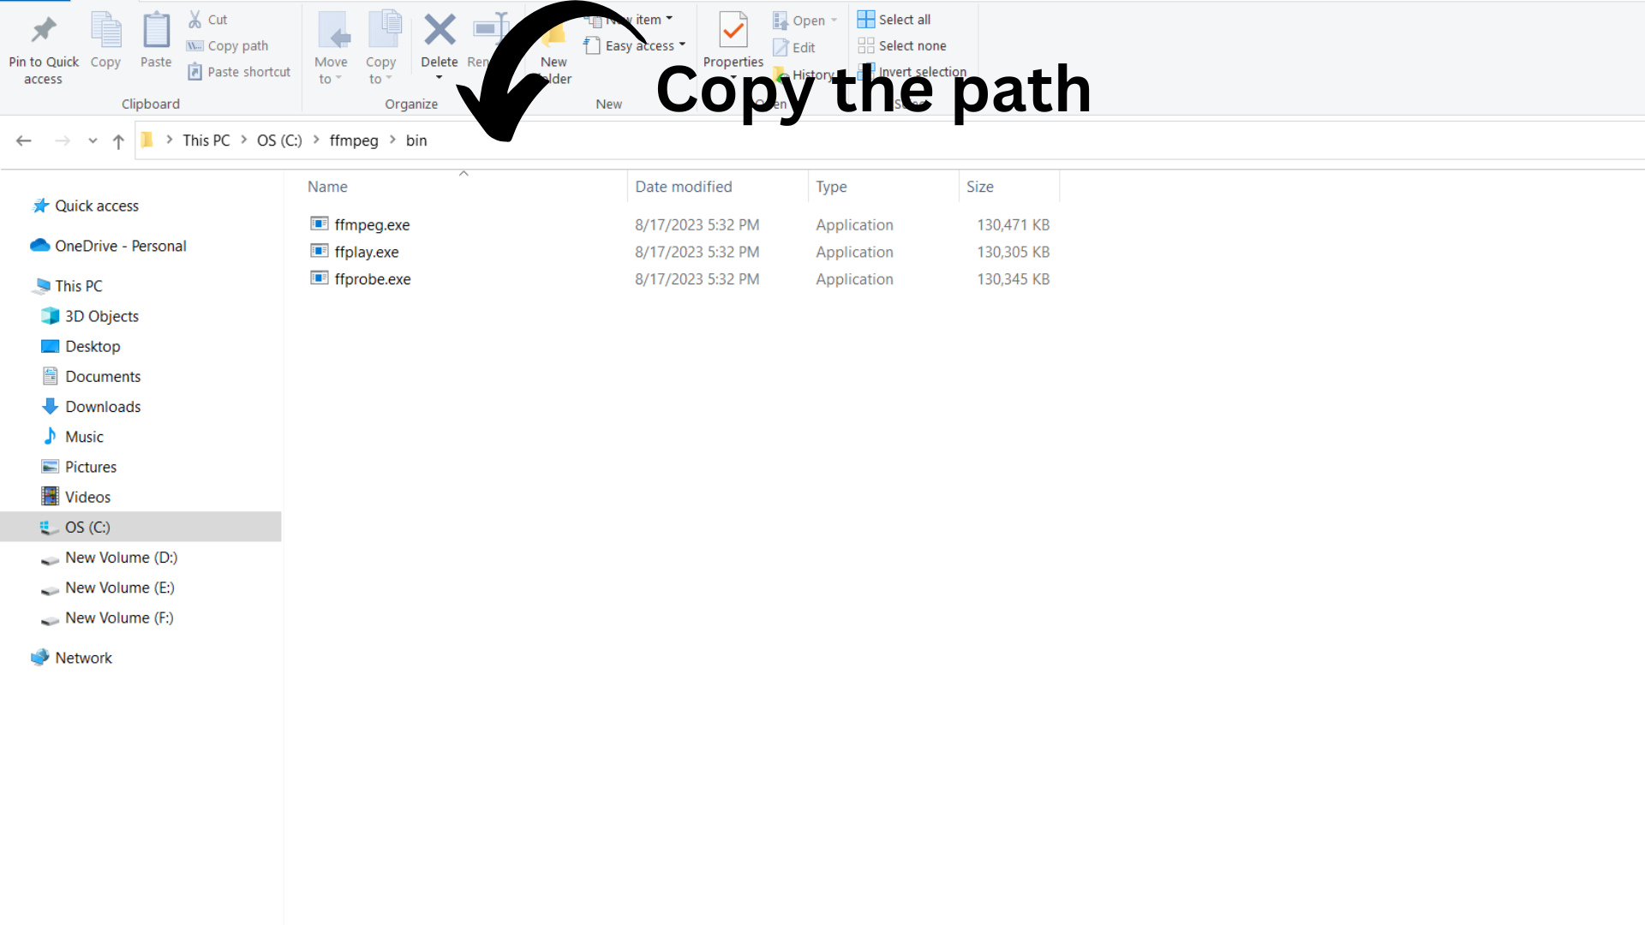Viewport: 1645px width, 925px height.
Task: Open the Move to dropdown
Action: tap(331, 70)
